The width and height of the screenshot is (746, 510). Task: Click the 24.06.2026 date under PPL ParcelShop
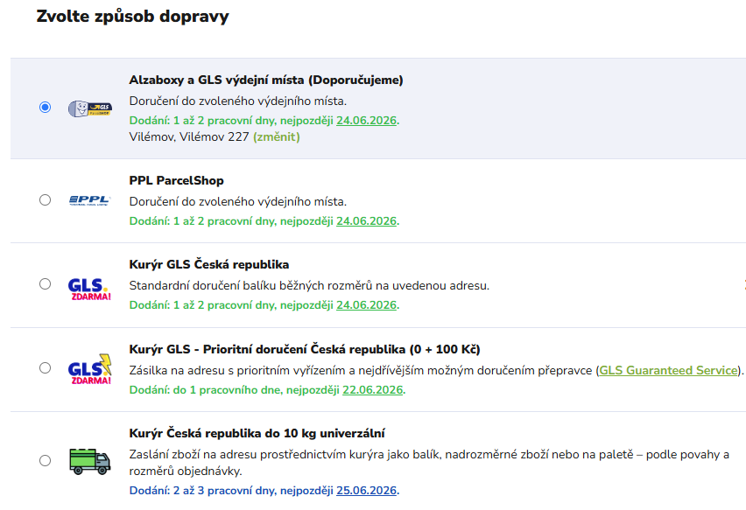[366, 221]
